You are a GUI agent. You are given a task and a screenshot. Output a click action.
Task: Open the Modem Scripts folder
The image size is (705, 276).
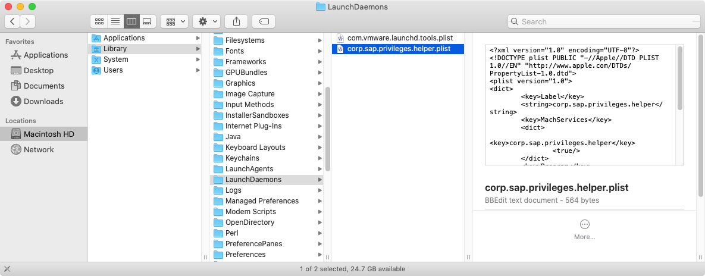(x=267, y=212)
